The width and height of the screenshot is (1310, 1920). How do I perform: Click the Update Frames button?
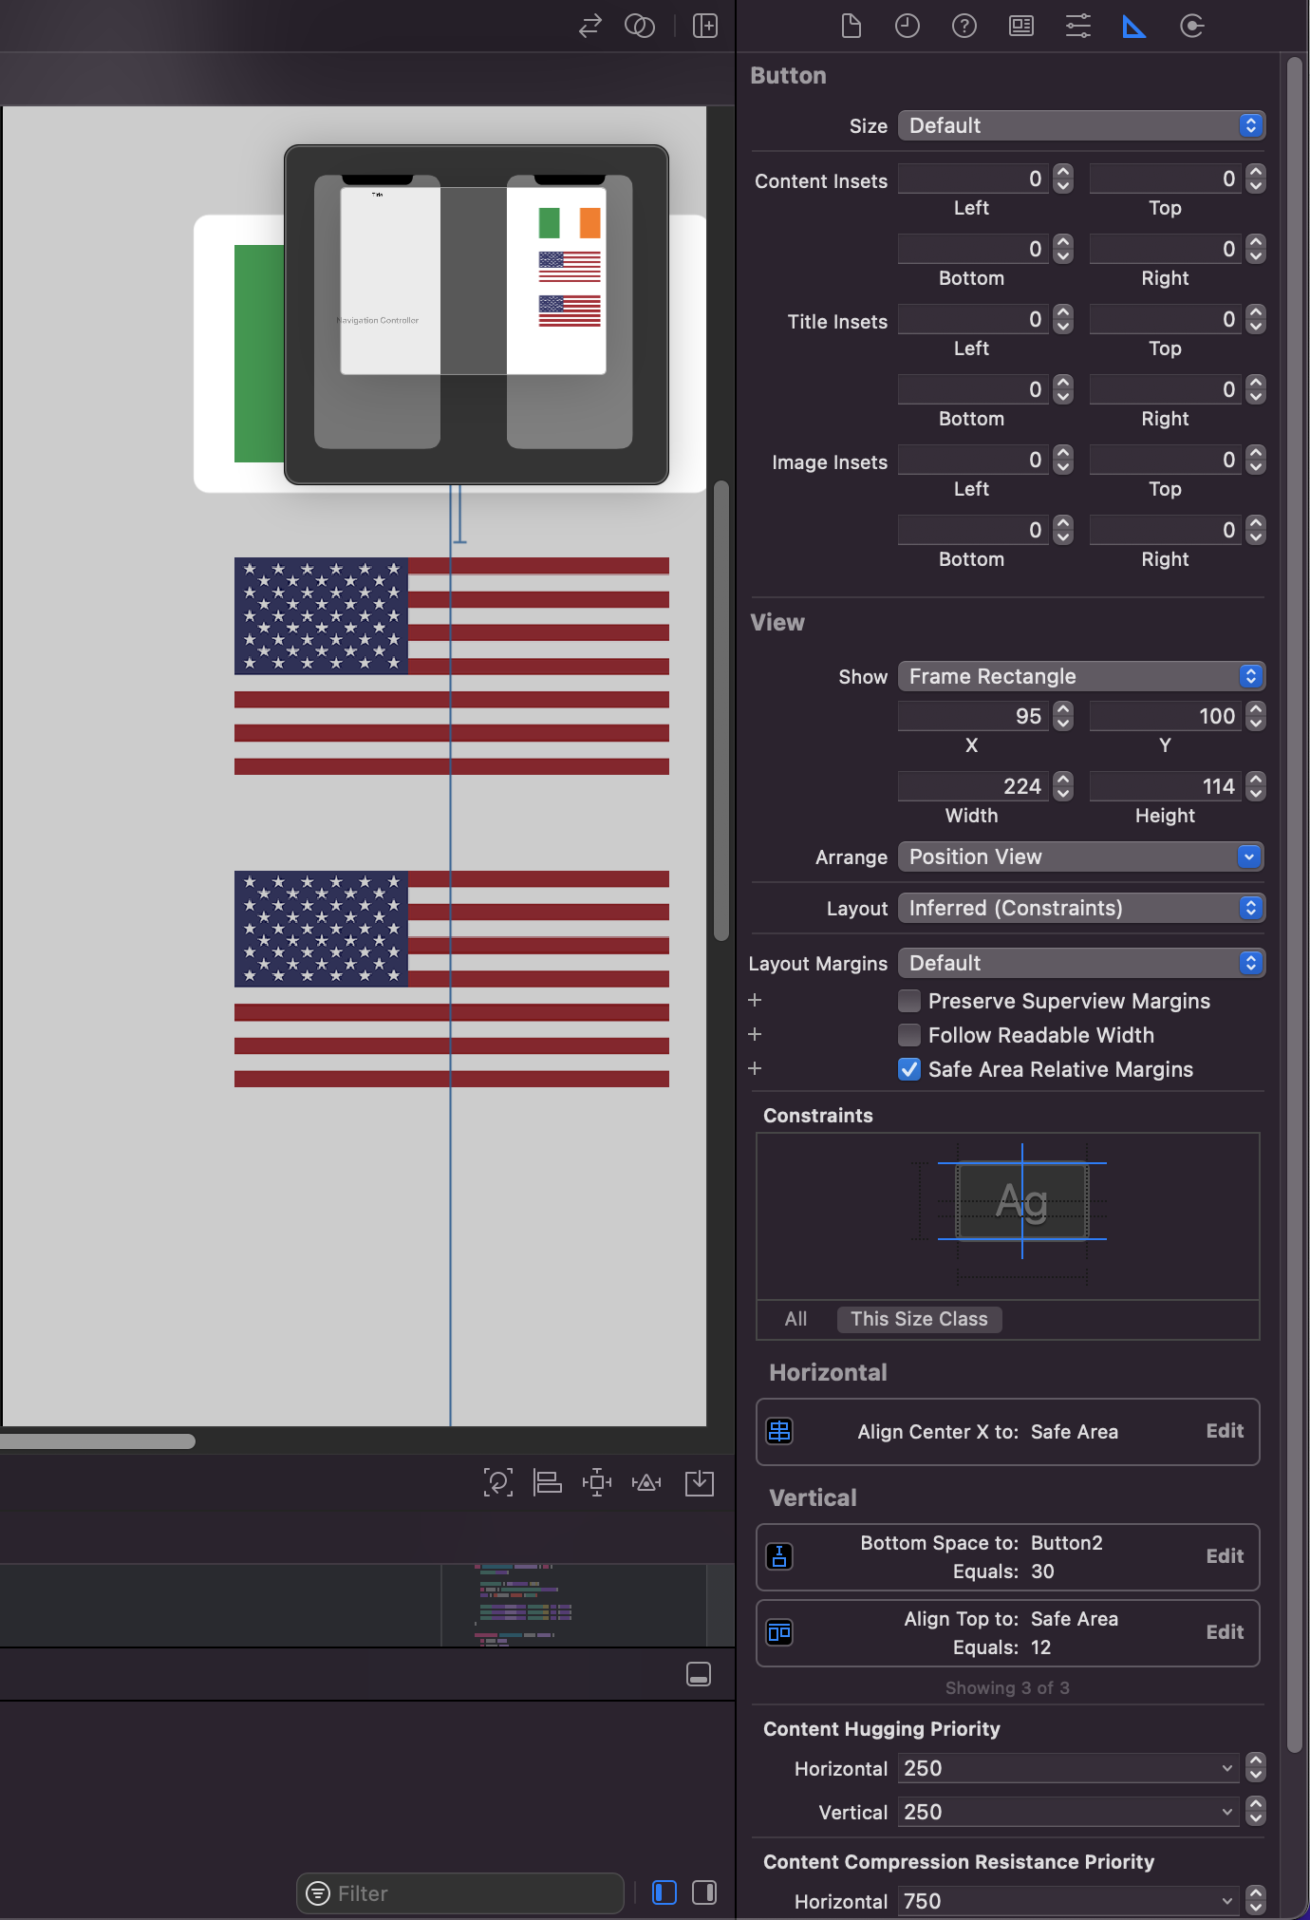498,1482
